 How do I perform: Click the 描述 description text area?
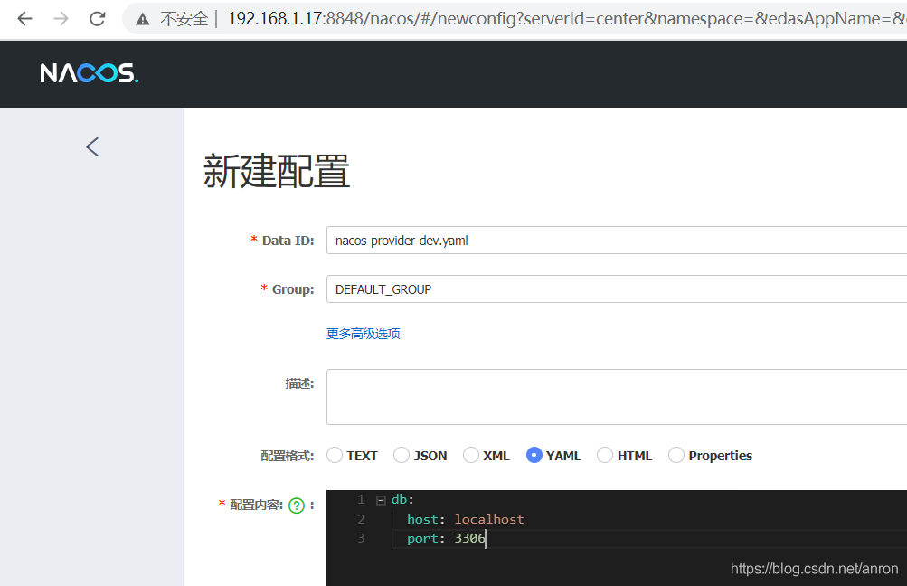pos(615,396)
